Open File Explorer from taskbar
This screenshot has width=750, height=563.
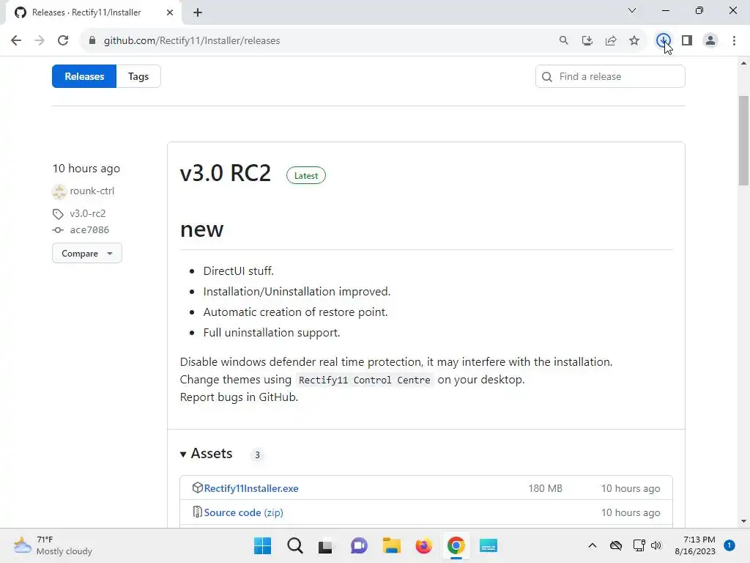click(391, 545)
